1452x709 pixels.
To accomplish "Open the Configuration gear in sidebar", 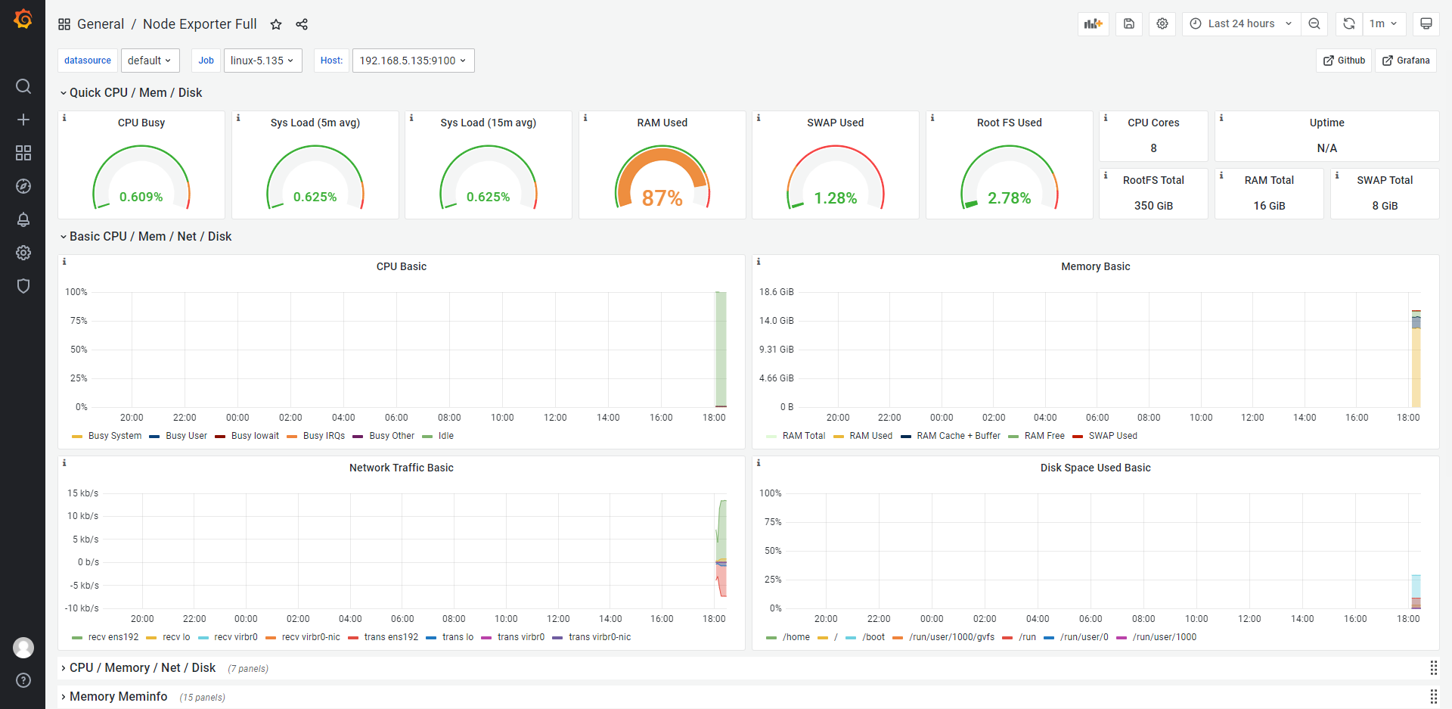I will pyautogui.click(x=23, y=253).
